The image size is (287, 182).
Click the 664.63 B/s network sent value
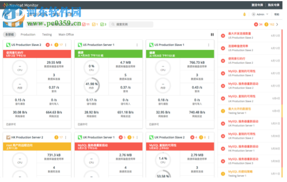click(x=54, y=112)
